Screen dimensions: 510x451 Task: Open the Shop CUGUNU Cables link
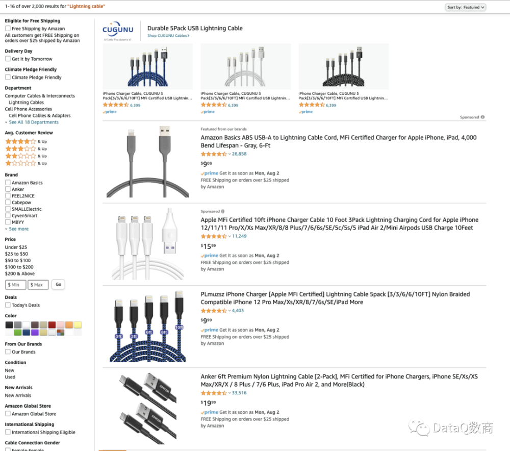click(x=168, y=36)
